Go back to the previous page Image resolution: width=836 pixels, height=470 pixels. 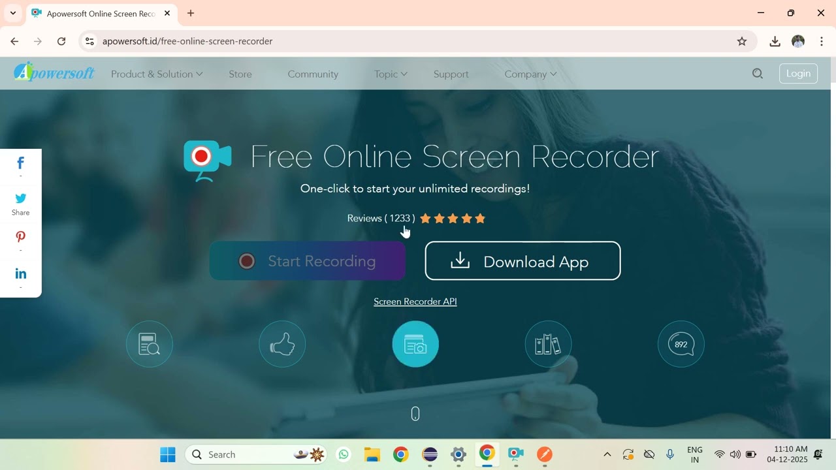coord(14,41)
